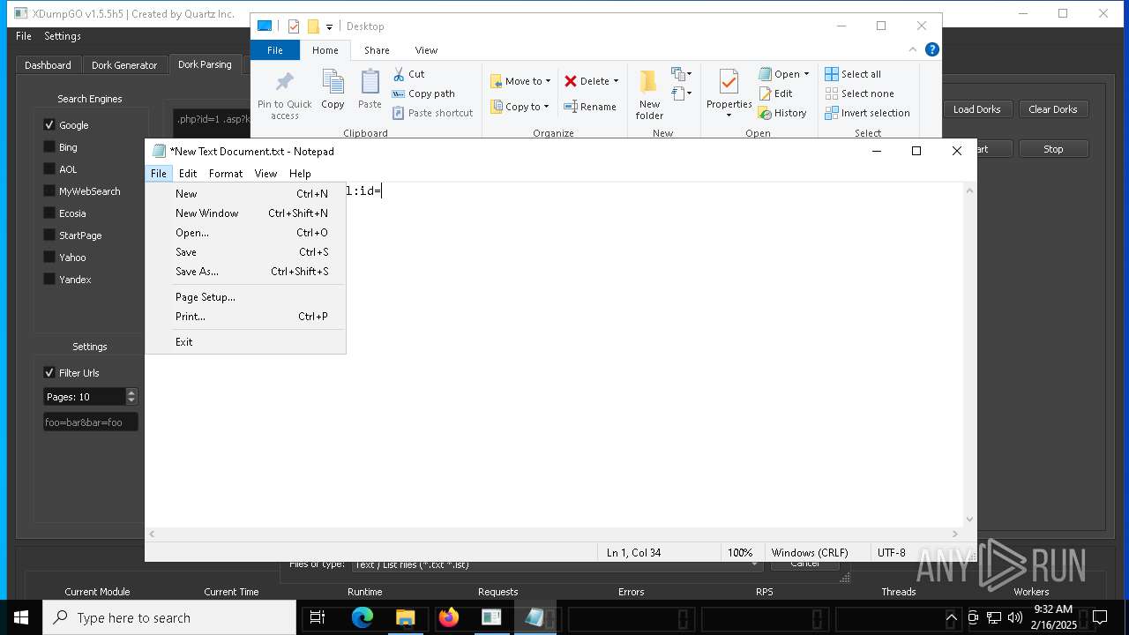The width and height of the screenshot is (1129, 635).
Task: Click the History icon in Open group
Action: tap(766, 113)
